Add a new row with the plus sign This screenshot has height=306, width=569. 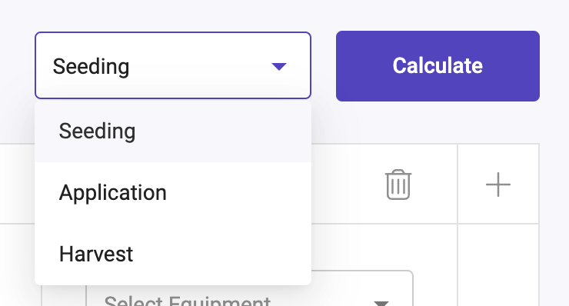pos(498,185)
